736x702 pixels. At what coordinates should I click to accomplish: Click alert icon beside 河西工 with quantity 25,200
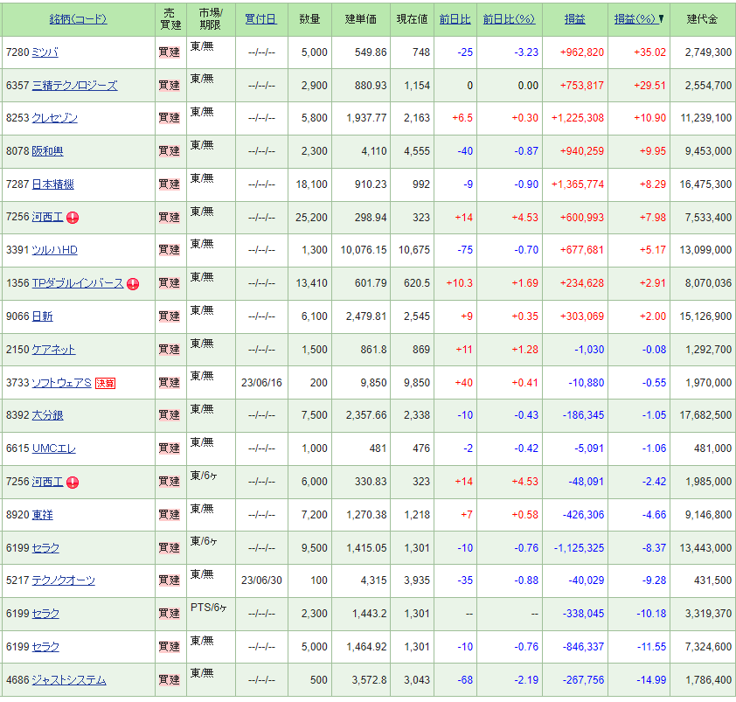pyautogui.click(x=73, y=218)
